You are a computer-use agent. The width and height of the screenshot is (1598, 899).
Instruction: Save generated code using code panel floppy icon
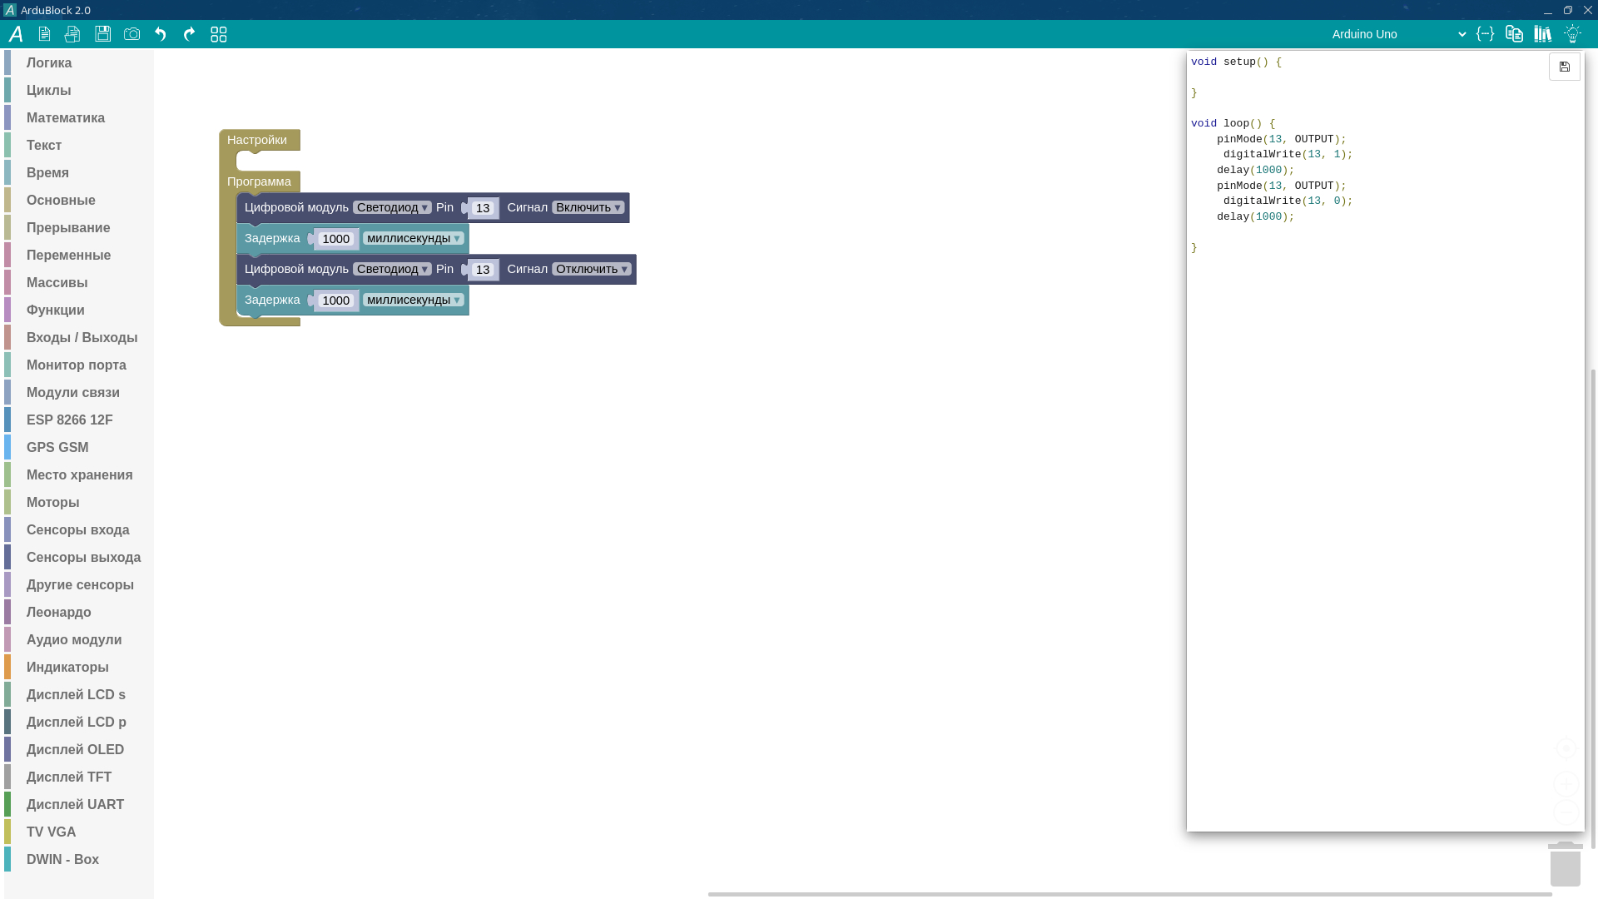click(1565, 67)
